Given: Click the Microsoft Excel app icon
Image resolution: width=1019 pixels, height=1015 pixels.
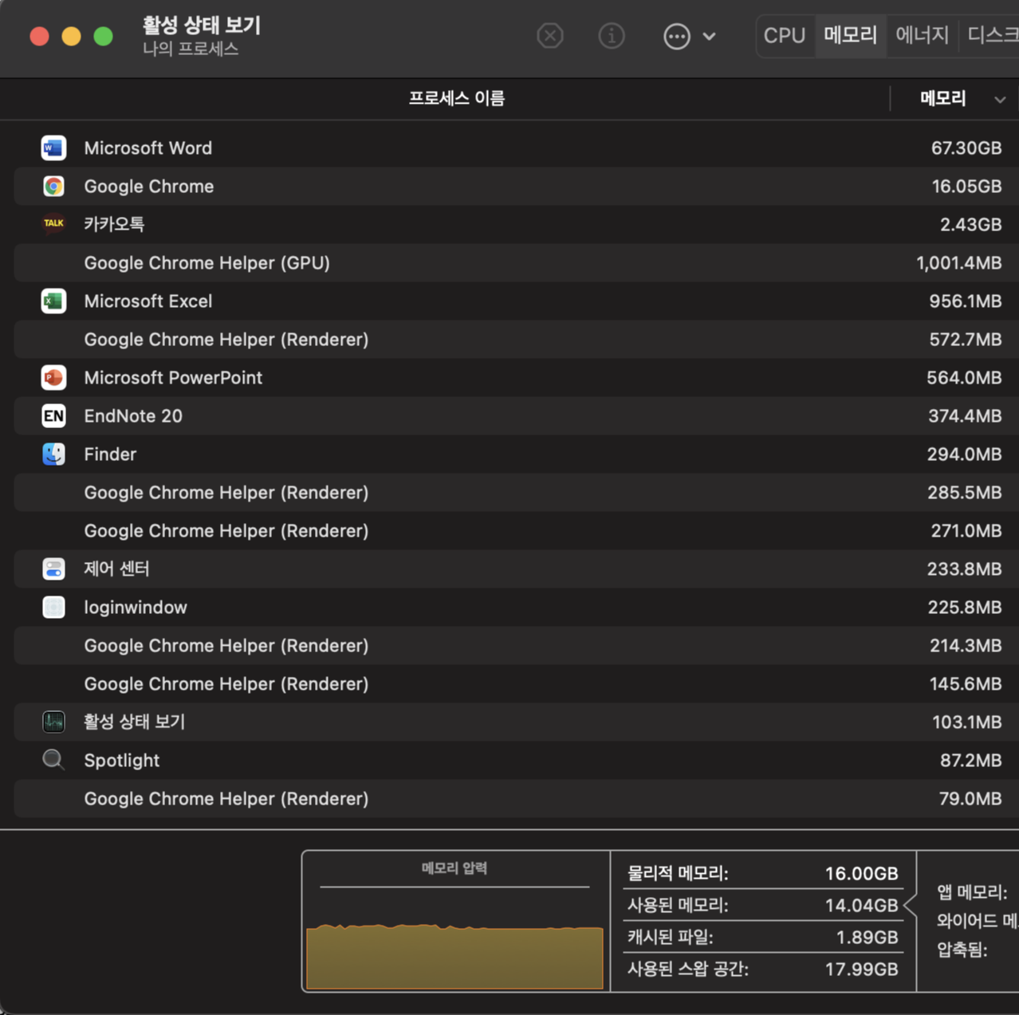Looking at the screenshot, I should point(53,301).
